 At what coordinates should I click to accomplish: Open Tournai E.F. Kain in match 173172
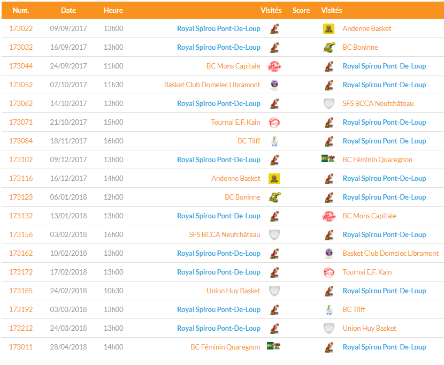368,272
